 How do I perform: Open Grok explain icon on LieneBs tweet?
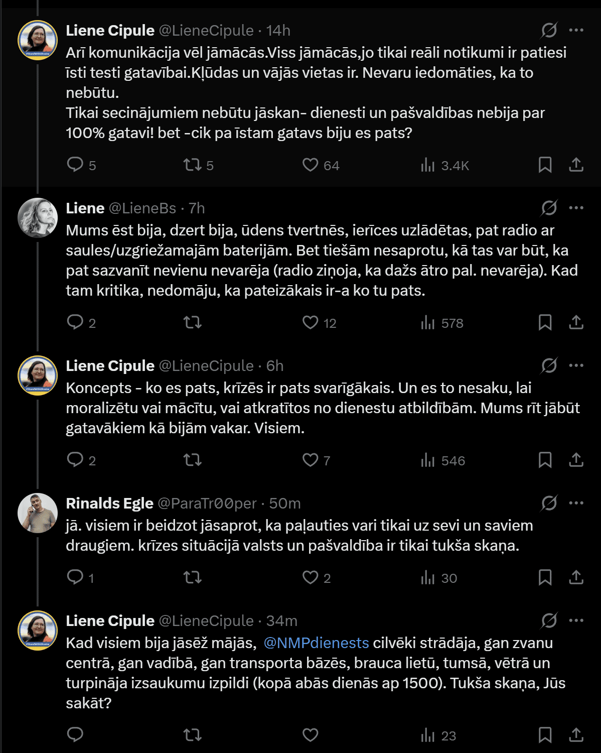click(549, 208)
